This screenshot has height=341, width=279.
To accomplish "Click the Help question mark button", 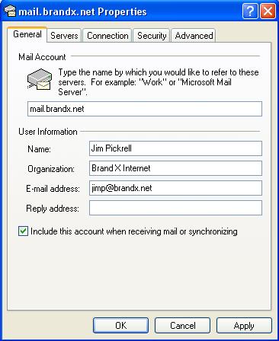I will coord(250,11).
